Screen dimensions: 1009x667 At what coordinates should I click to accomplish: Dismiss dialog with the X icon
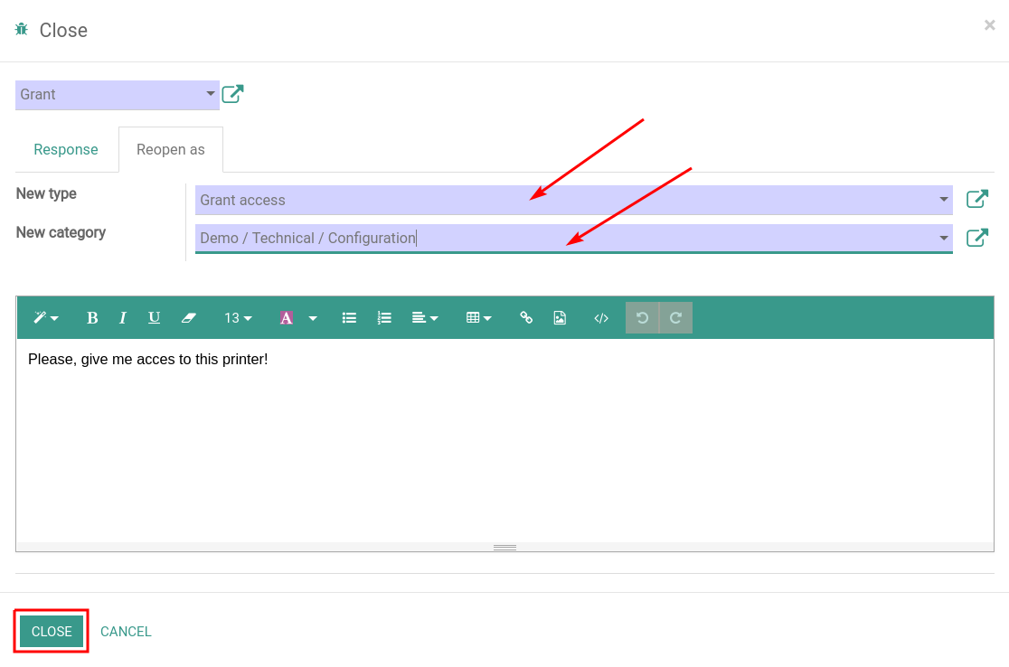990,25
